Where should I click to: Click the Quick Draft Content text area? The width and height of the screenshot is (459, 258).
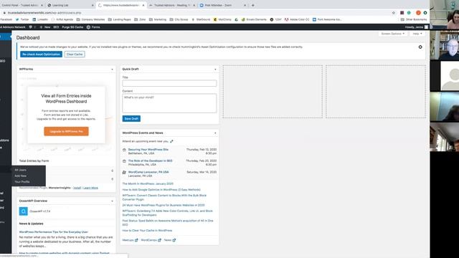tap(169, 103)
